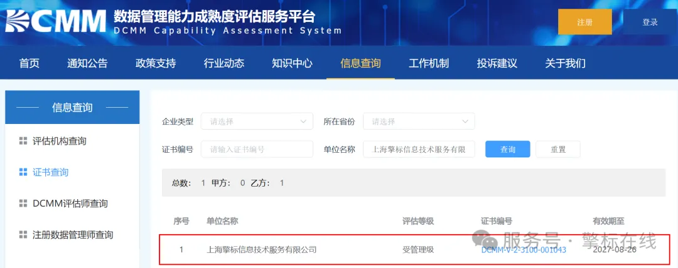Image resolution: width=678 pixels, height=268 pixels.
Task: Click the 有效期至 column header
Action: 608,222
